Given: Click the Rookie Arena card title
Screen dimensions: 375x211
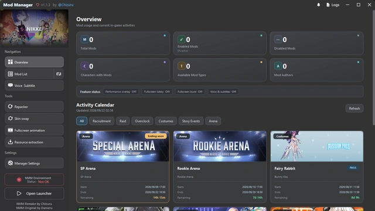Looking at the screenshot, I should (189, 168).
